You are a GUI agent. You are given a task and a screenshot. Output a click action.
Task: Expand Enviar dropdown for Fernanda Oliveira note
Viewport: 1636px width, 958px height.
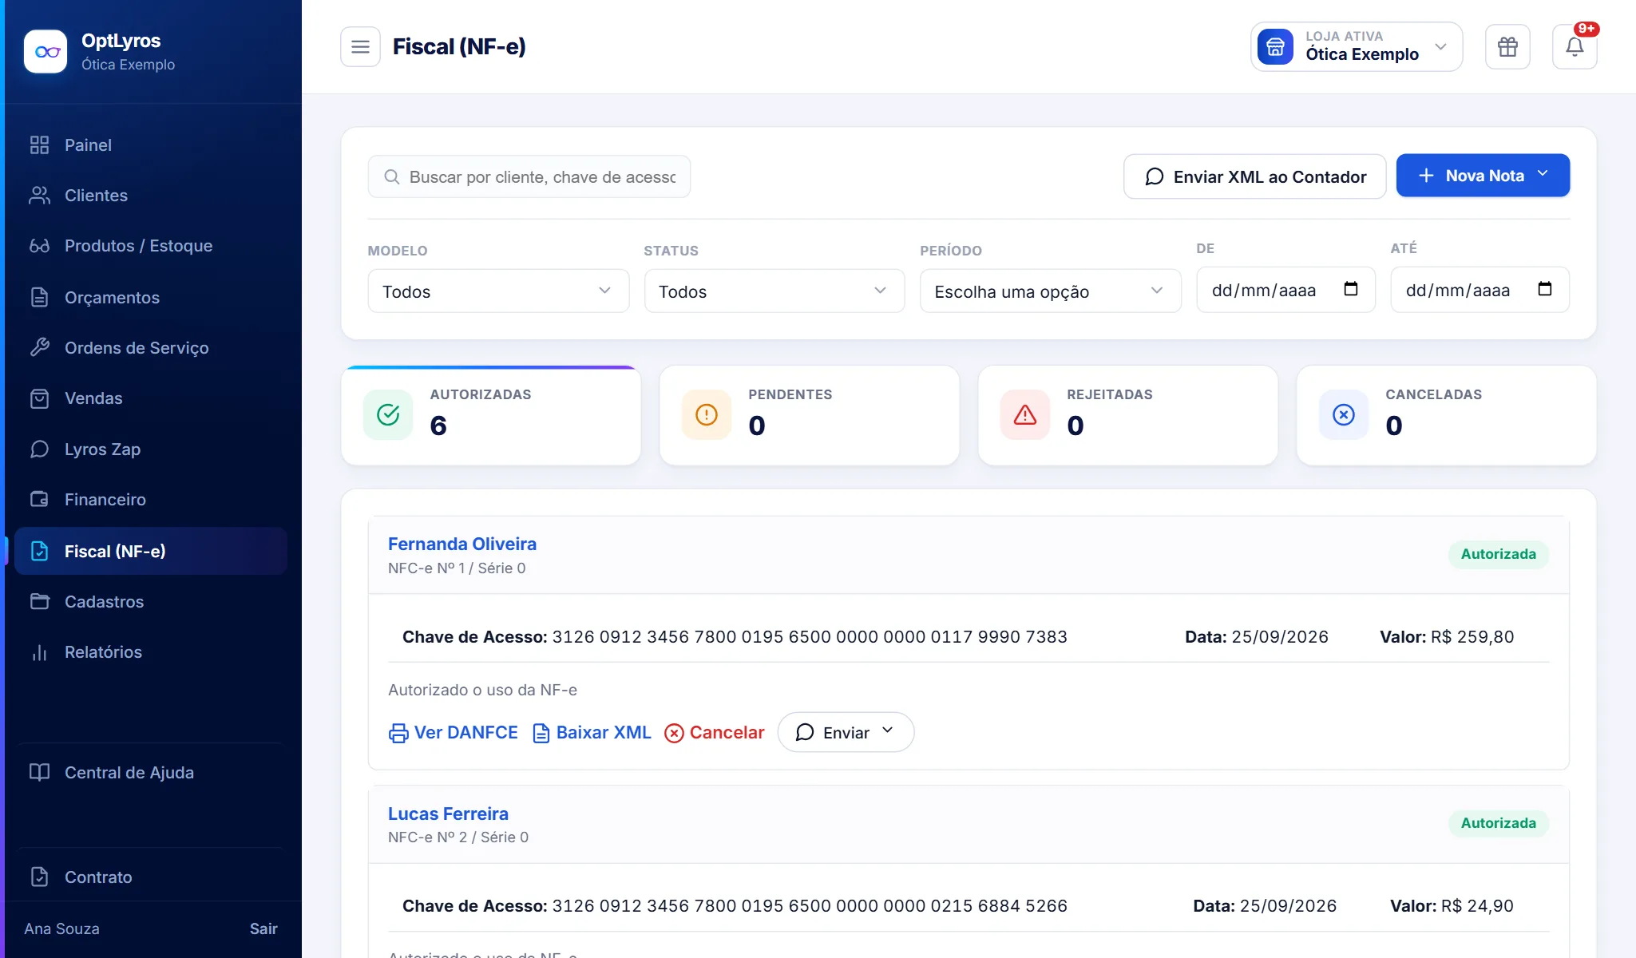(x=846, y=732)
